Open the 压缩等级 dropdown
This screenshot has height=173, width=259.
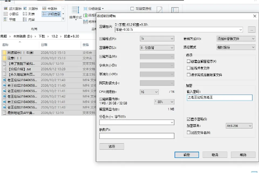(x=157, y=48)
